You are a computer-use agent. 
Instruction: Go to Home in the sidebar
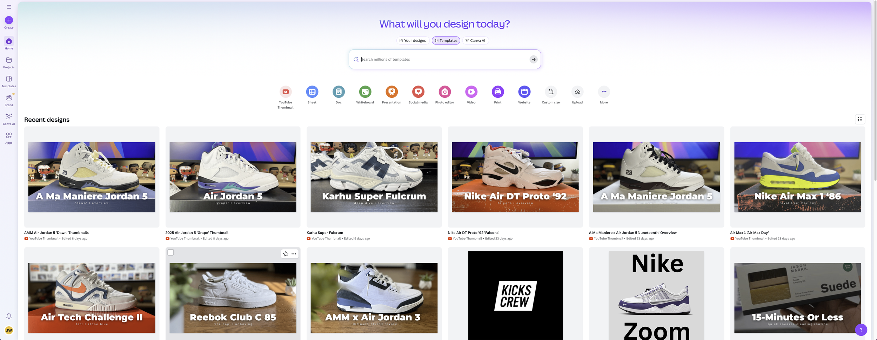9,43
